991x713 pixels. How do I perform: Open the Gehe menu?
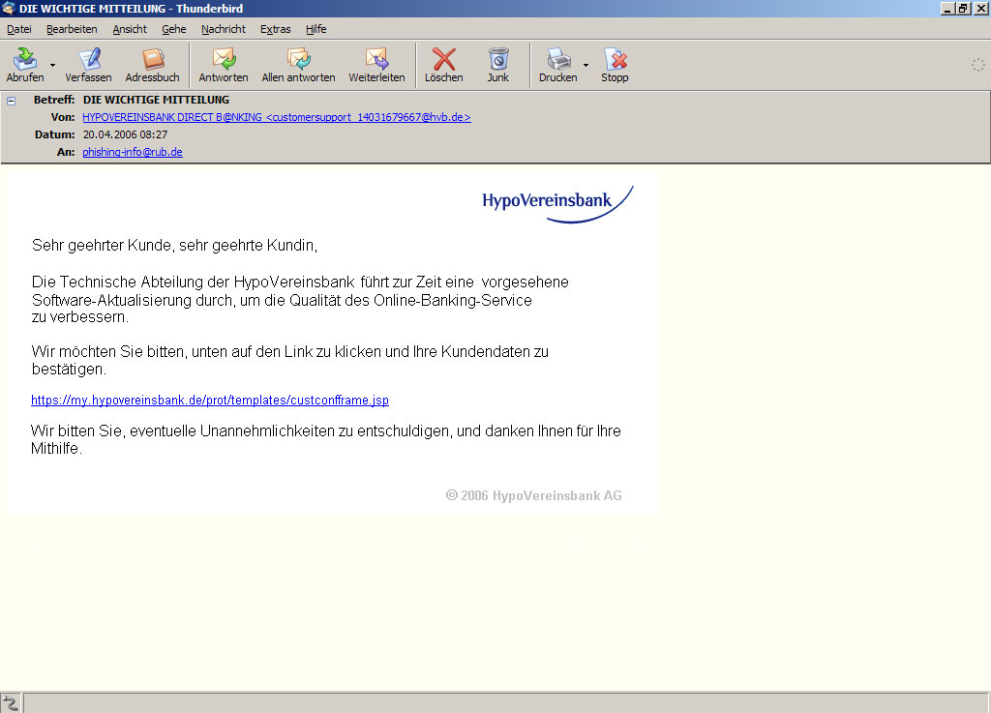(x=174, y=29)
